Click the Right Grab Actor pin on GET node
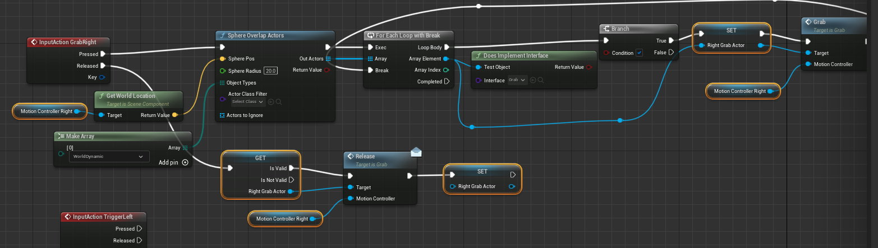This screenshot has width=878, height=248. coord(290,191)
